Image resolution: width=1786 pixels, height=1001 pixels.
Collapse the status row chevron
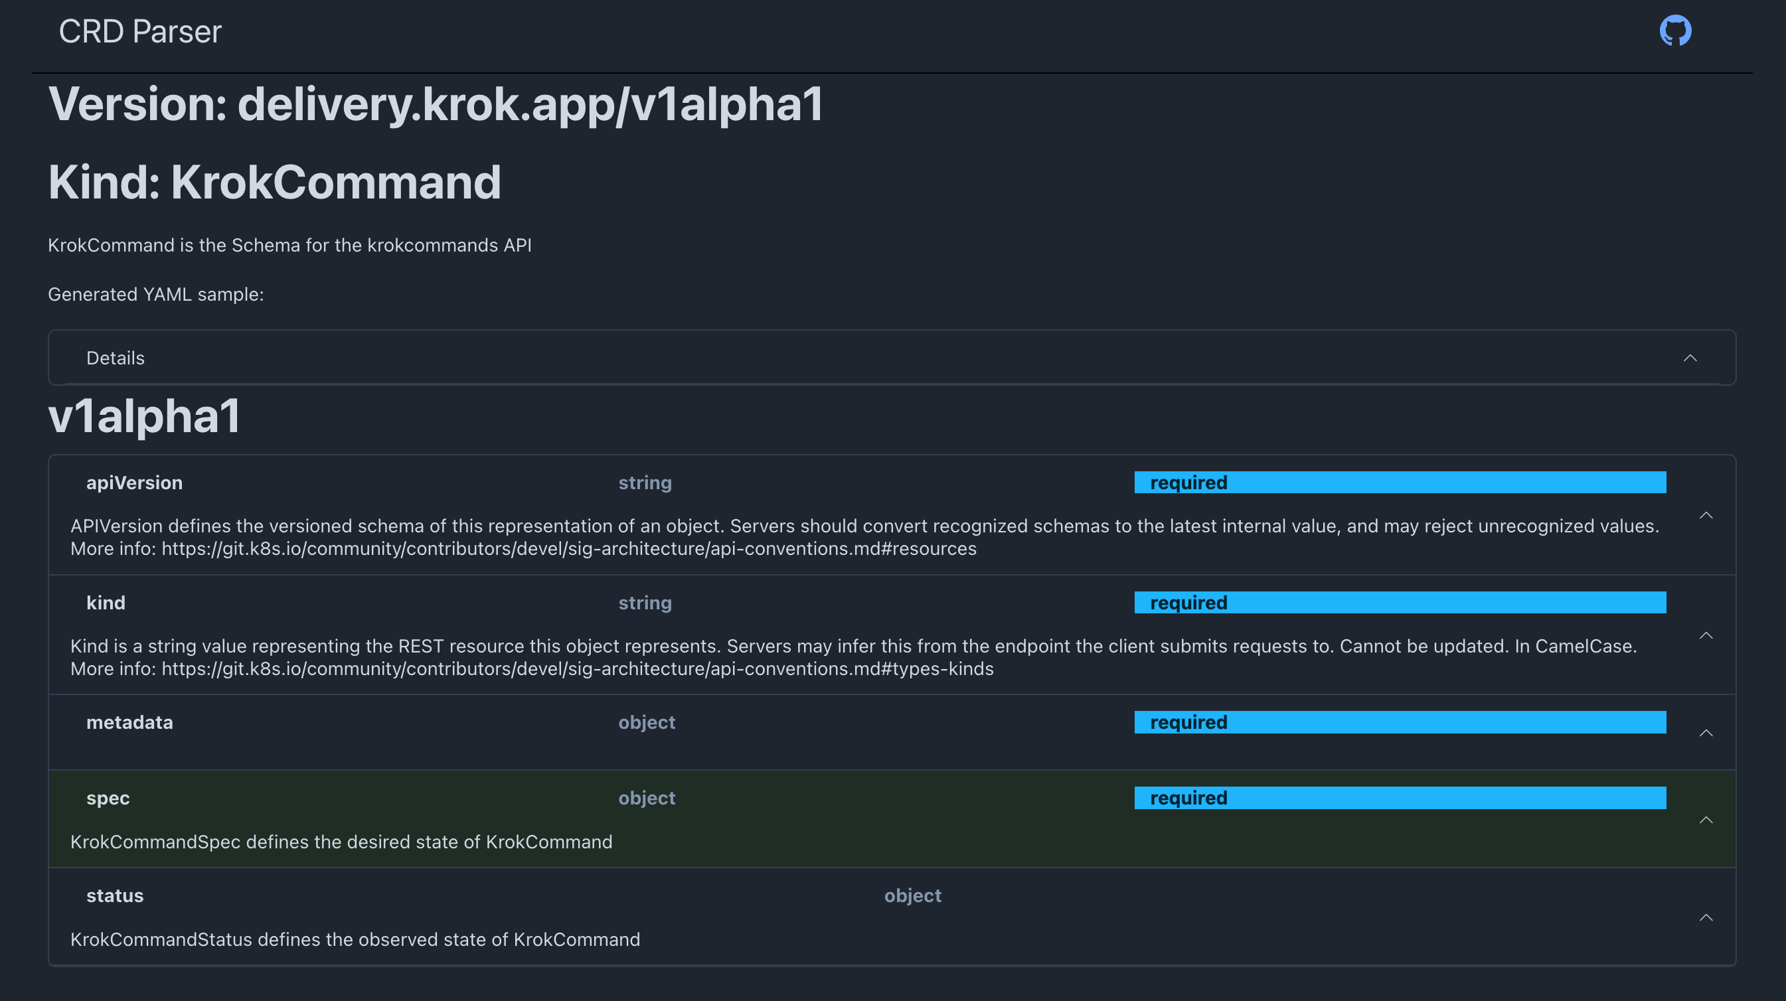pyautogui.click(x=1706, y=917)
